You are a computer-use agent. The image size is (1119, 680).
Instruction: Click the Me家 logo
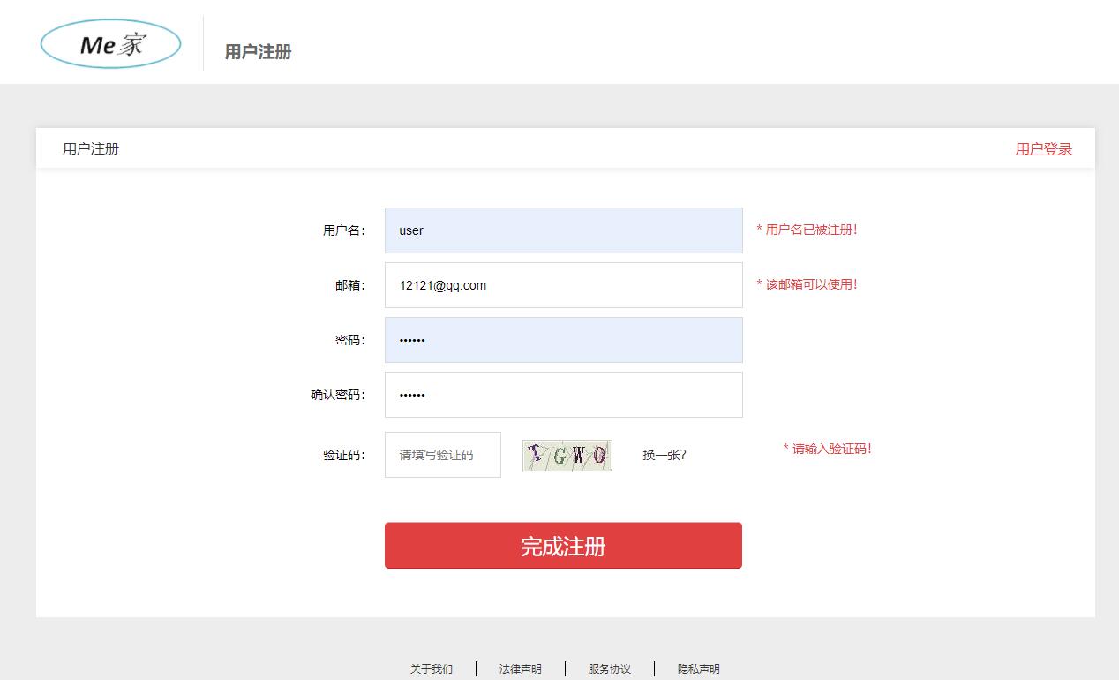(109, 42)
